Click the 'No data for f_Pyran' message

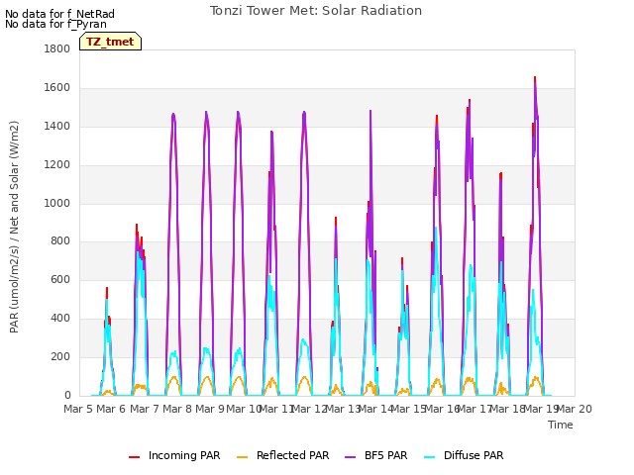[x=55, y=24]
